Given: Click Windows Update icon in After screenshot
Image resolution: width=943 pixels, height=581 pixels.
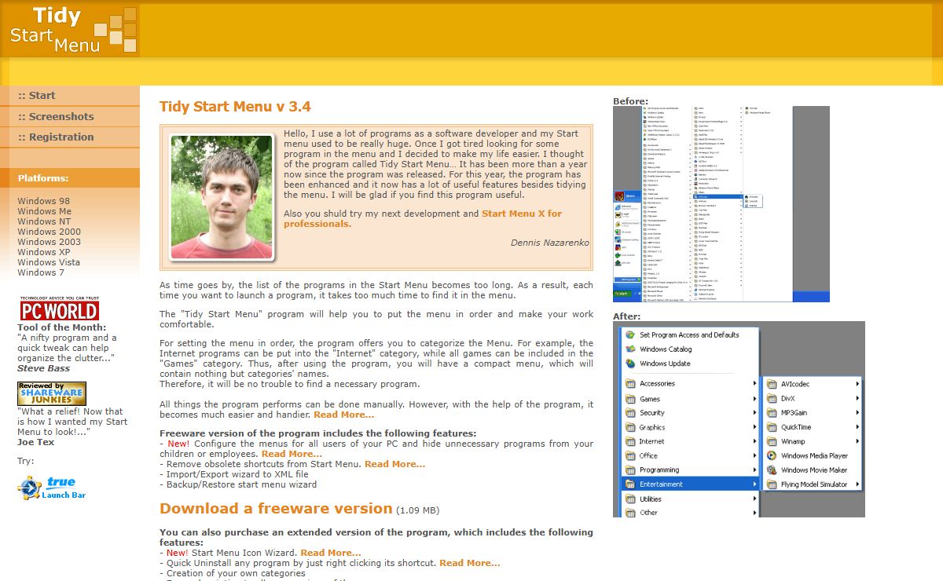Looking at the screenshot, I should tap(630, 364).
